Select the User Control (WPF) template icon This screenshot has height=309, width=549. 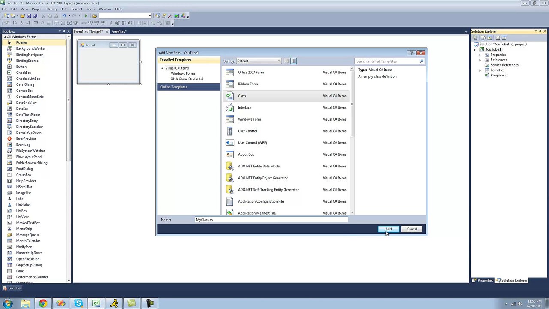pos(230,142)
